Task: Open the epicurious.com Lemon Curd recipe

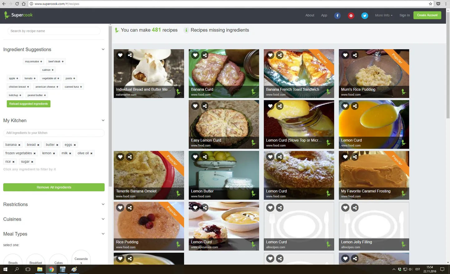Action: pyautogui.click(x=224, y=226)
